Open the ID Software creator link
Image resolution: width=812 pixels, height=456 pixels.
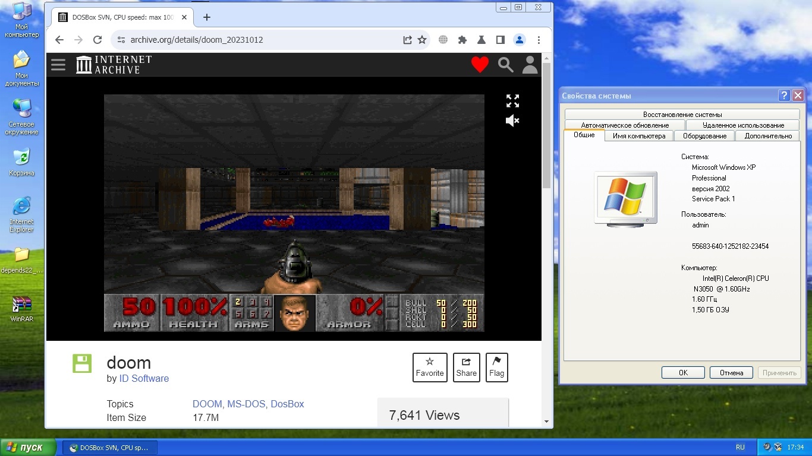click(144, 378)
